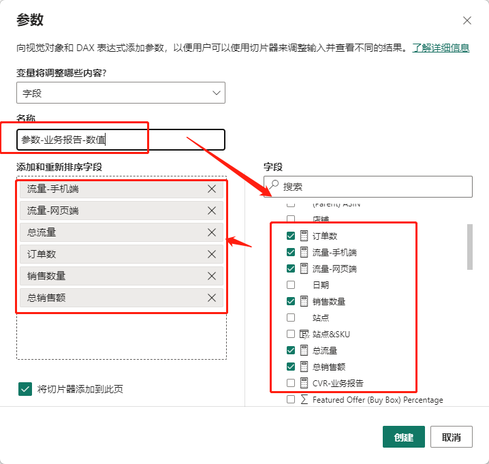Close the 参数 dialog with top X
Screen dimensions: 489x464
[467, 20]
